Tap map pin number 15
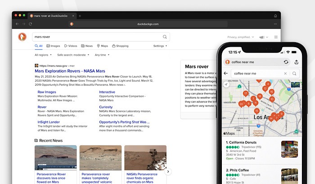Viewport: 315px width, 184px height. (x=256, y=111)
